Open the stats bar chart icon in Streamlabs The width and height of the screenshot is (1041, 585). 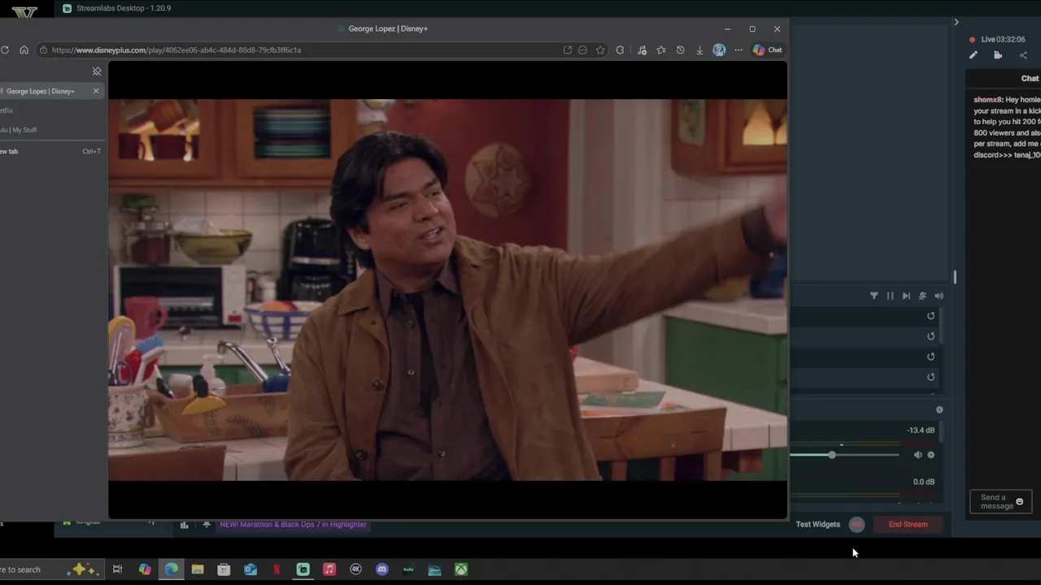point(185,525)
